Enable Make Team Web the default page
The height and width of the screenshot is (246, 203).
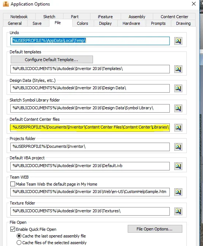13,184
